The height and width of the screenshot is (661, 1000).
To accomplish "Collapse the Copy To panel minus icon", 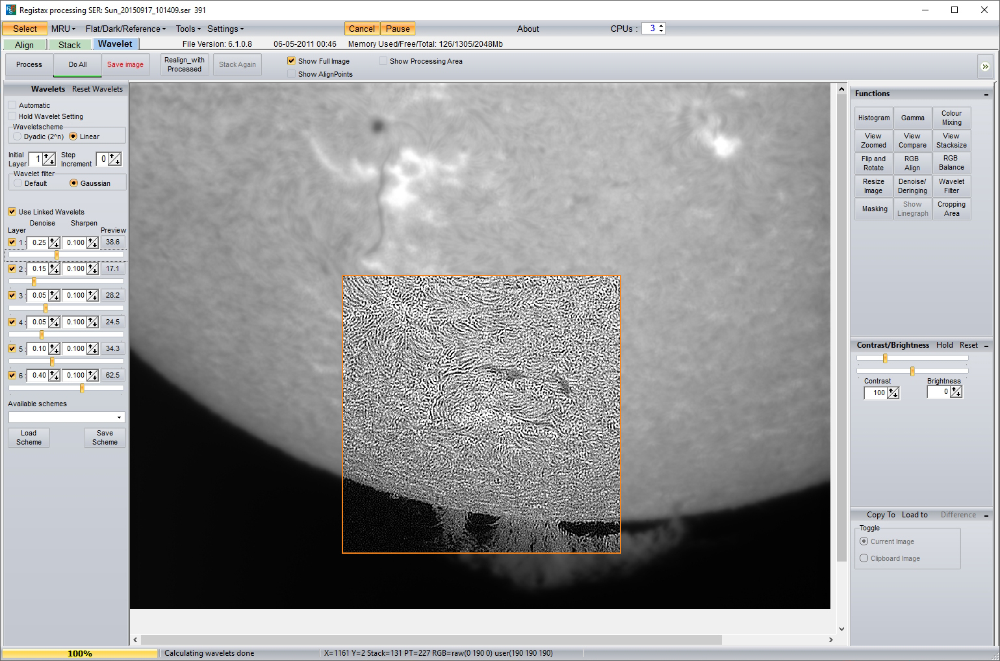I will pos(986,515).
